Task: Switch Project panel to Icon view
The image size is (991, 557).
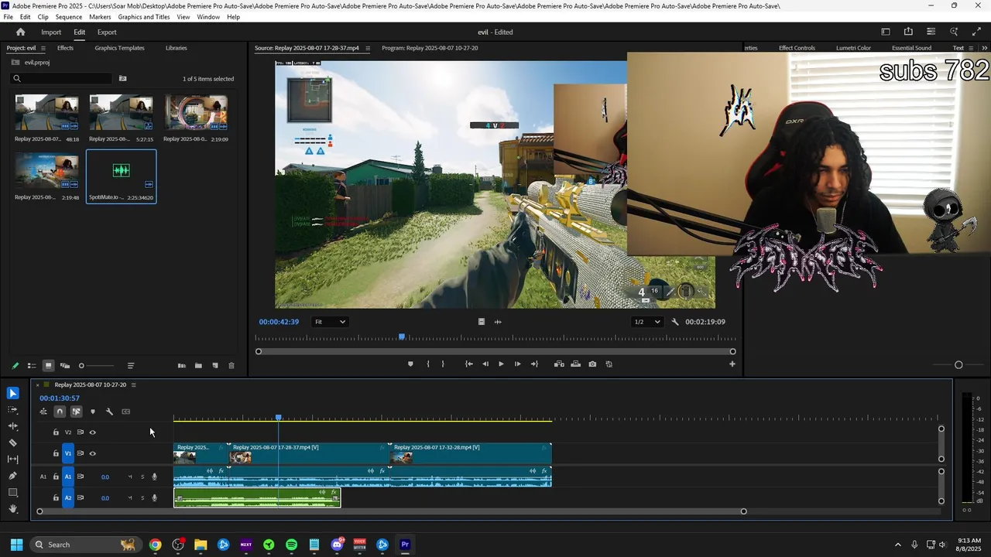Action: pos(48,366)
